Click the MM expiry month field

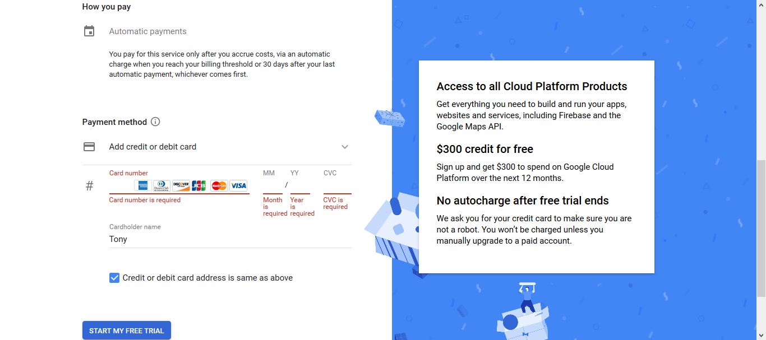click(x=273, y=185)
